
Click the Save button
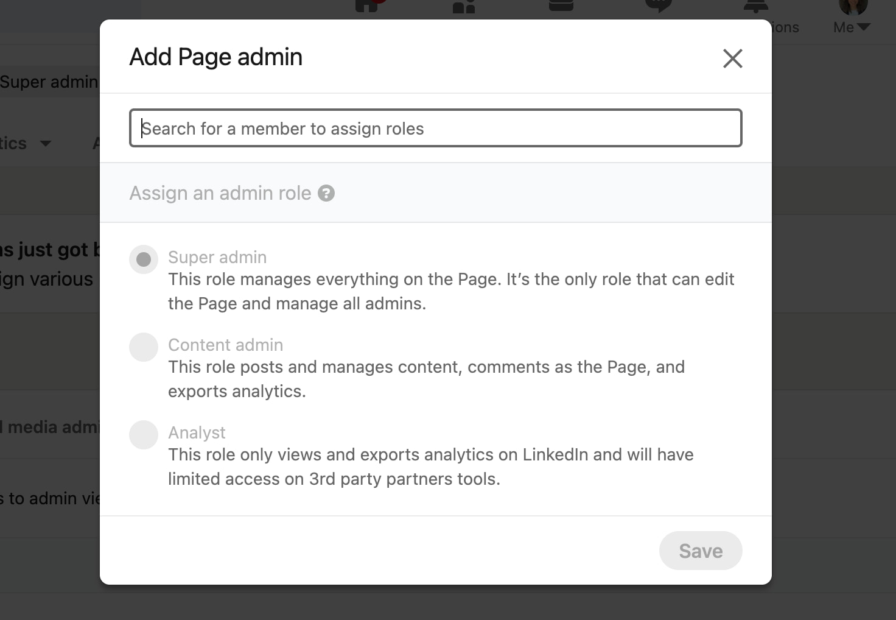(x=700, y=551)
